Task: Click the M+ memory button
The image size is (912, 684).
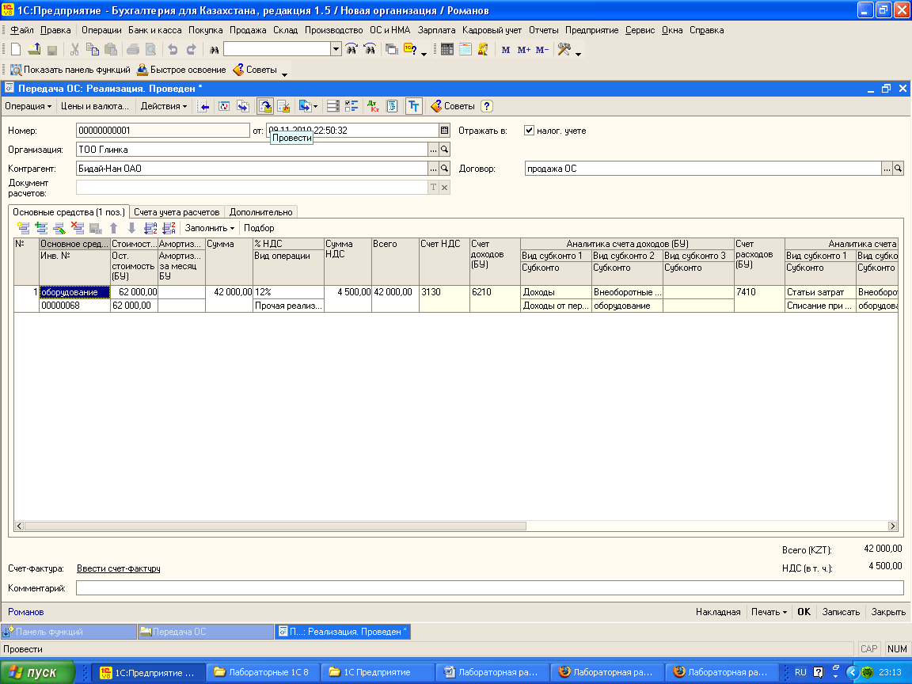Action: pos(523,50)
